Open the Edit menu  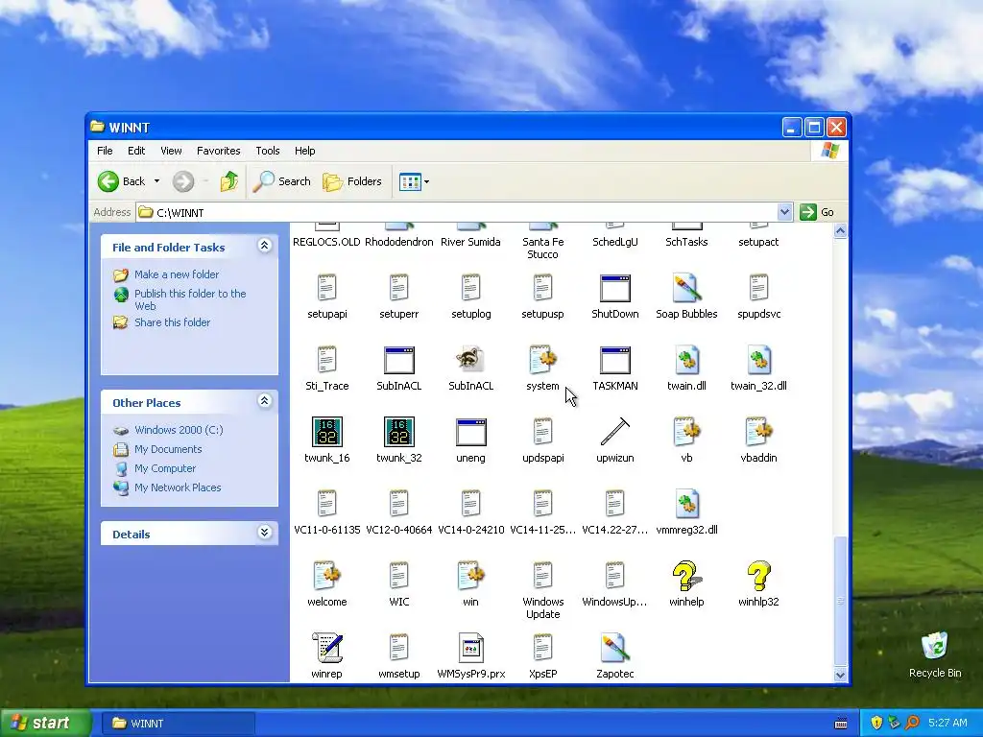click(x=136, y=151)
